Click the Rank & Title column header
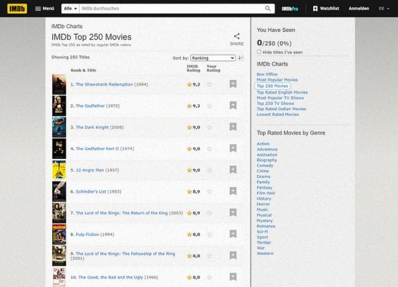This screenshot has height=287, width=398. pyautogui.click(x=83, y=70)
